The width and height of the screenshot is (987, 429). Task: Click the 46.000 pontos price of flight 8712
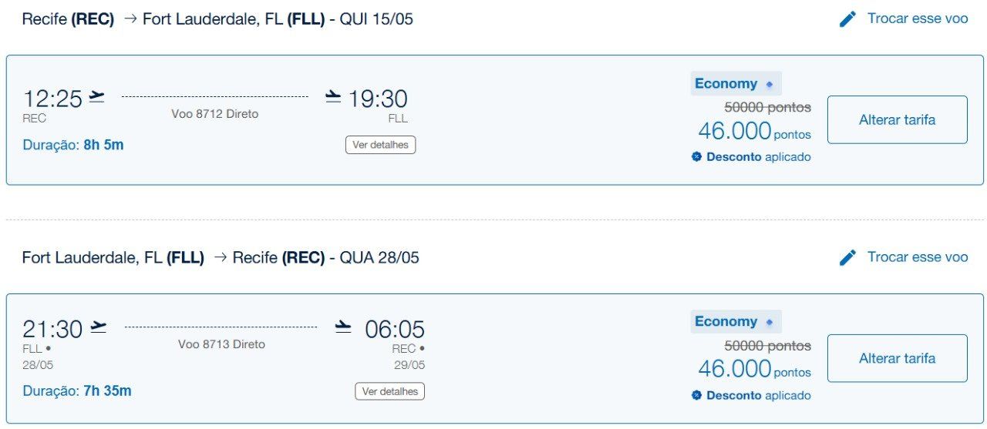[753, 132]
